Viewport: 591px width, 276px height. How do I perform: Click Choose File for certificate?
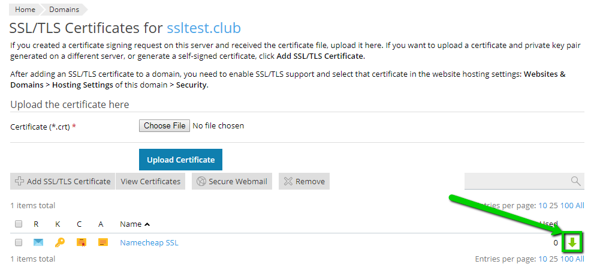click(x=164, y=126)
